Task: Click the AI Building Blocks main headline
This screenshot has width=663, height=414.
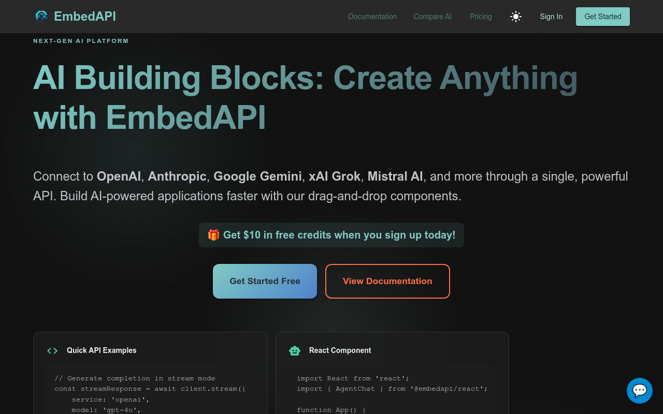Action: pos(306,97)
